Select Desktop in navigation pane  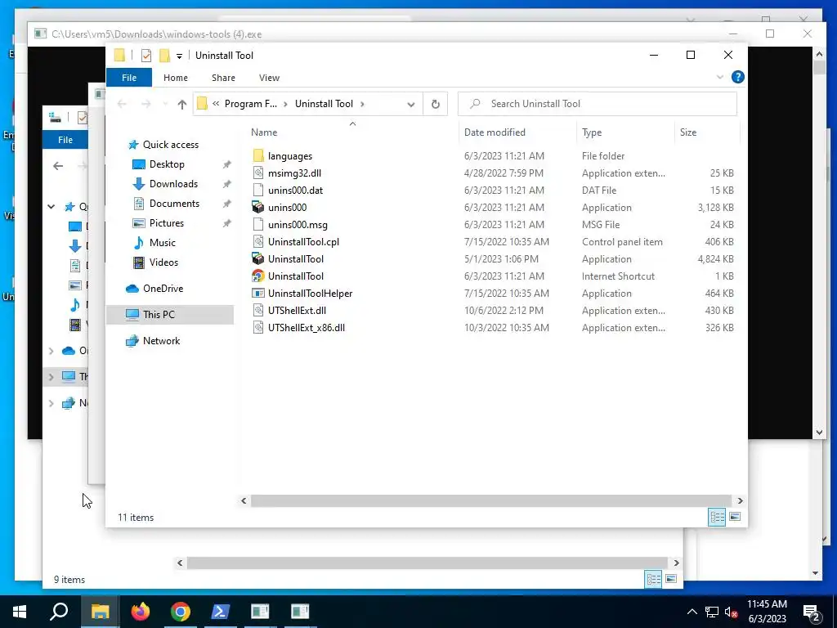[167, 164]
